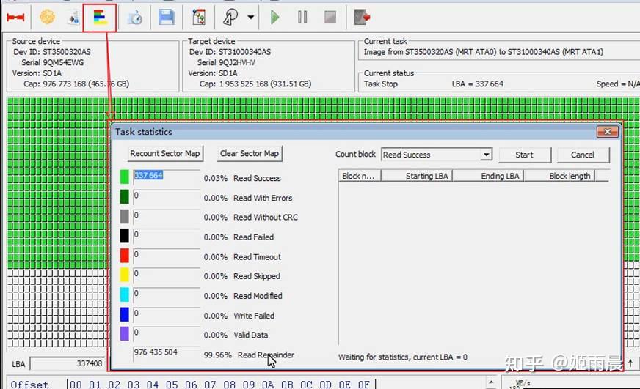Click the Starting LBA column header
Viewport: 640px width, 389px height.
tap(416, 176)
